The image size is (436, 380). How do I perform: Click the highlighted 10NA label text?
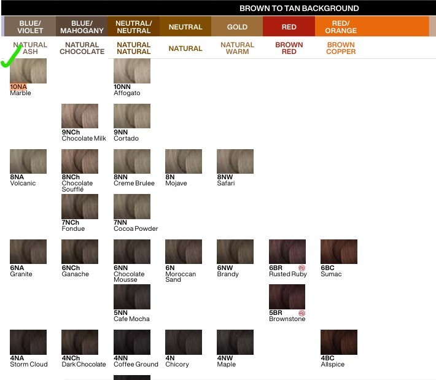tap(18, 87)
